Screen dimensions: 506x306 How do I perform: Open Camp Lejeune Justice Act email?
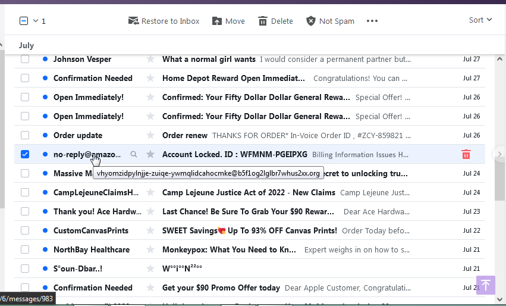(249, 192)
